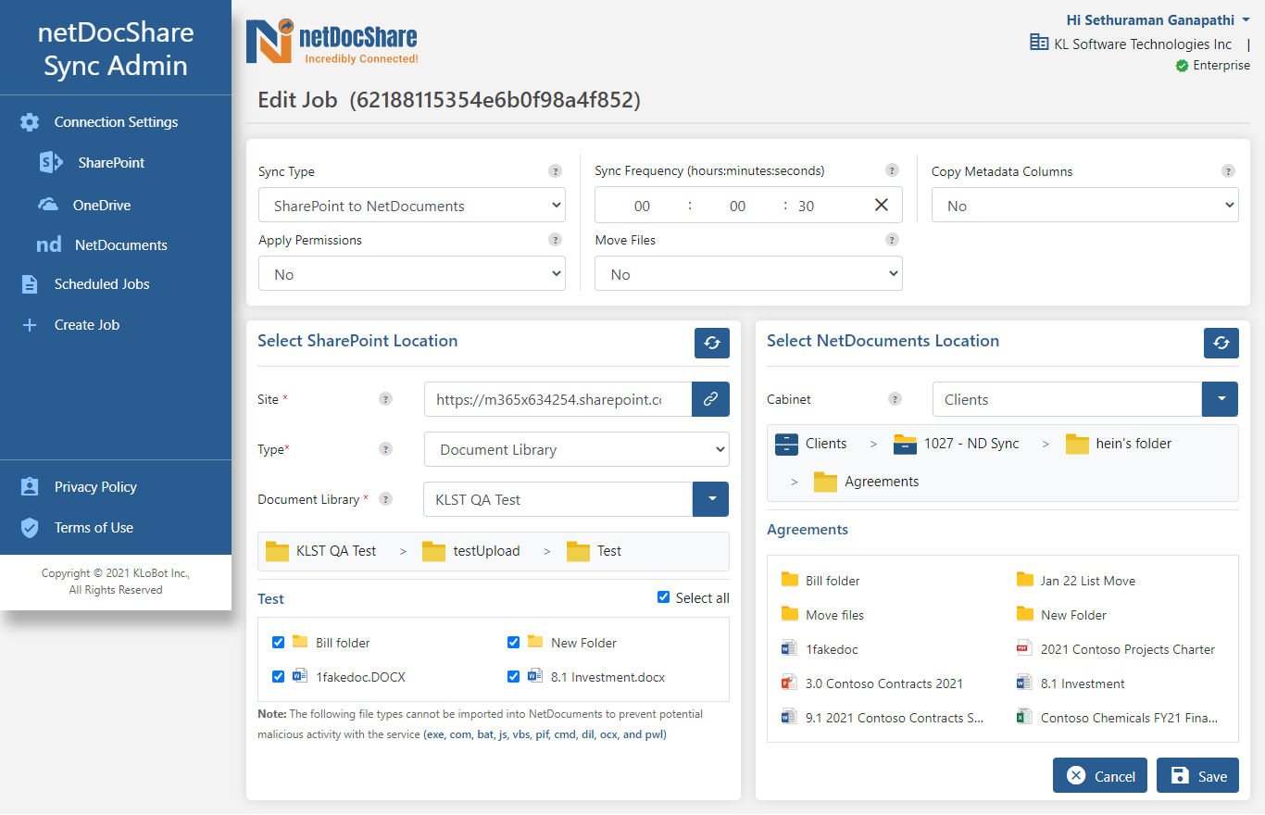Click the link icon beside Site URL
Screen dimensions: 1265x815
click(710, 399)
